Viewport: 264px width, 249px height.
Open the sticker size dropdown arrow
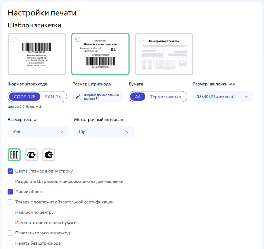pyautogui.click(x=246, y=96)
